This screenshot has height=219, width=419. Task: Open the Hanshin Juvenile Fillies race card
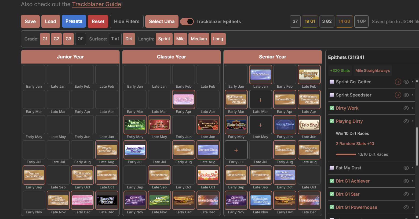82,200
